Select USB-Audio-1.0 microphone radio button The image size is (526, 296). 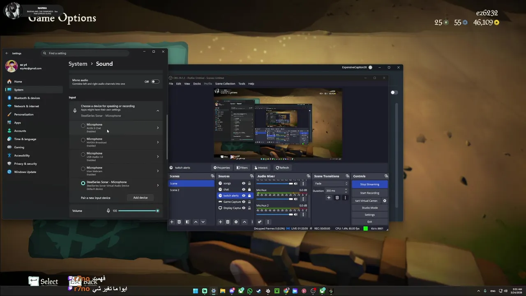pyautogui.click(x=83, y=155)
